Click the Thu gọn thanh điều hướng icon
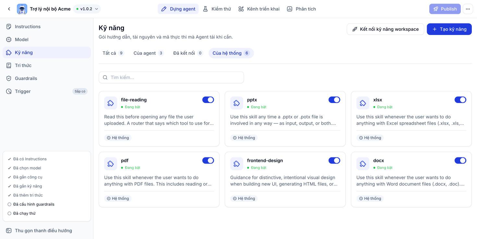The height and width of the screenshot is (239, 477). (x=9, y=231)
